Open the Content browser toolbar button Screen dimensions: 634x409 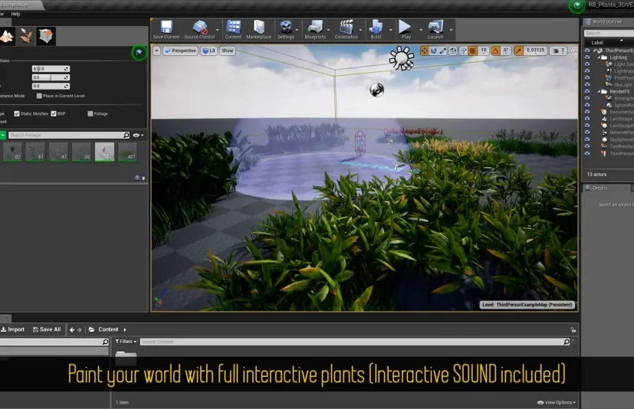[233, 30]
